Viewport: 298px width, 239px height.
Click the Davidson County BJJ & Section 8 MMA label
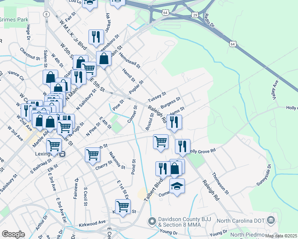184,222
